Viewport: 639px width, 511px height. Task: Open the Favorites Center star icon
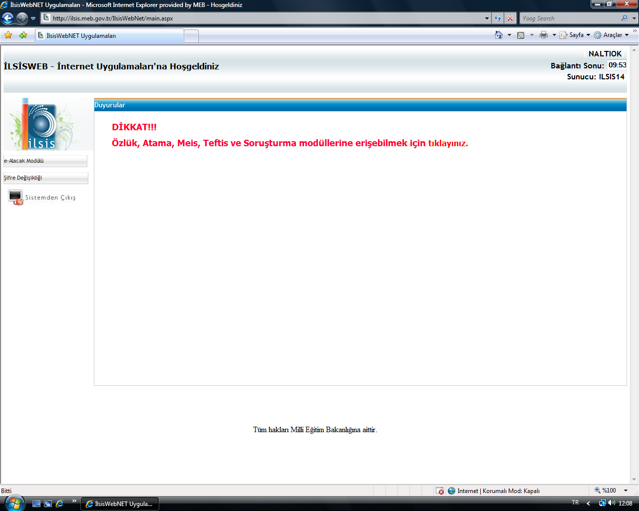pyautogui.click(x=8, y=35)
